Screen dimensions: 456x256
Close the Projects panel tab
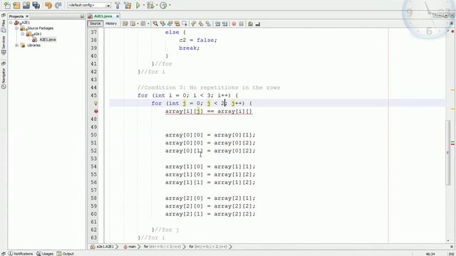[27, 16]
